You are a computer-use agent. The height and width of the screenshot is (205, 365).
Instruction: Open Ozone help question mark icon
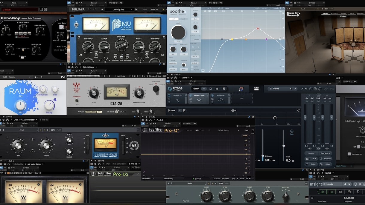[x=320, y=89]
